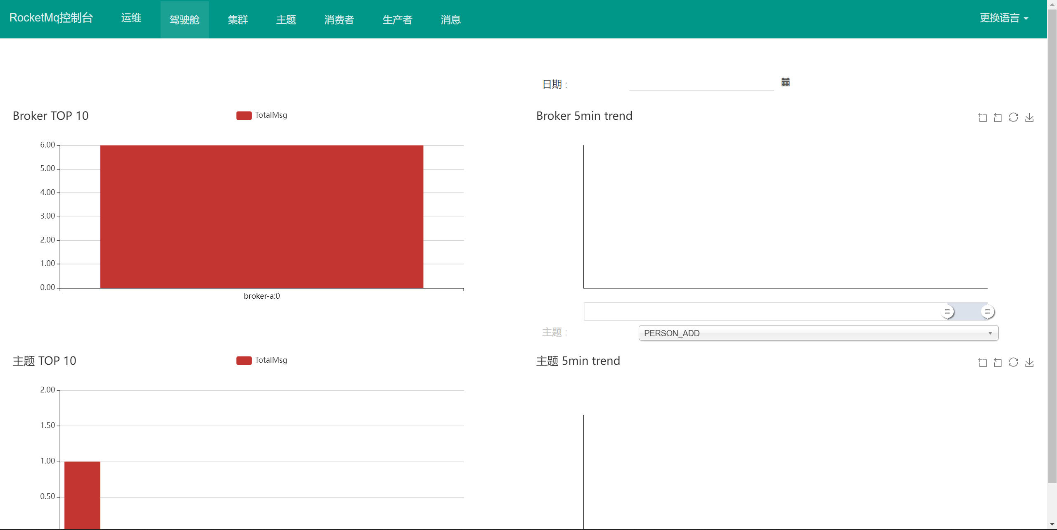Click 主题 trend zoom area icon
This screenshot has width=1057, height=530.
[x=982, y=363]
